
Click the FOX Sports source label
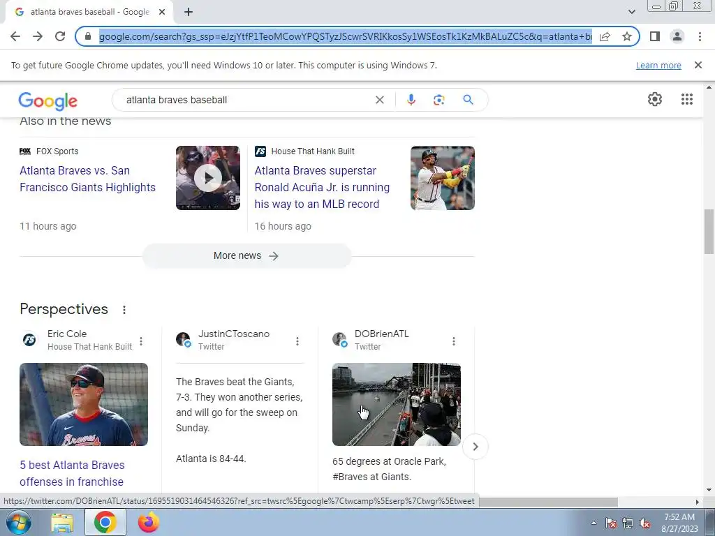(57, 151)
